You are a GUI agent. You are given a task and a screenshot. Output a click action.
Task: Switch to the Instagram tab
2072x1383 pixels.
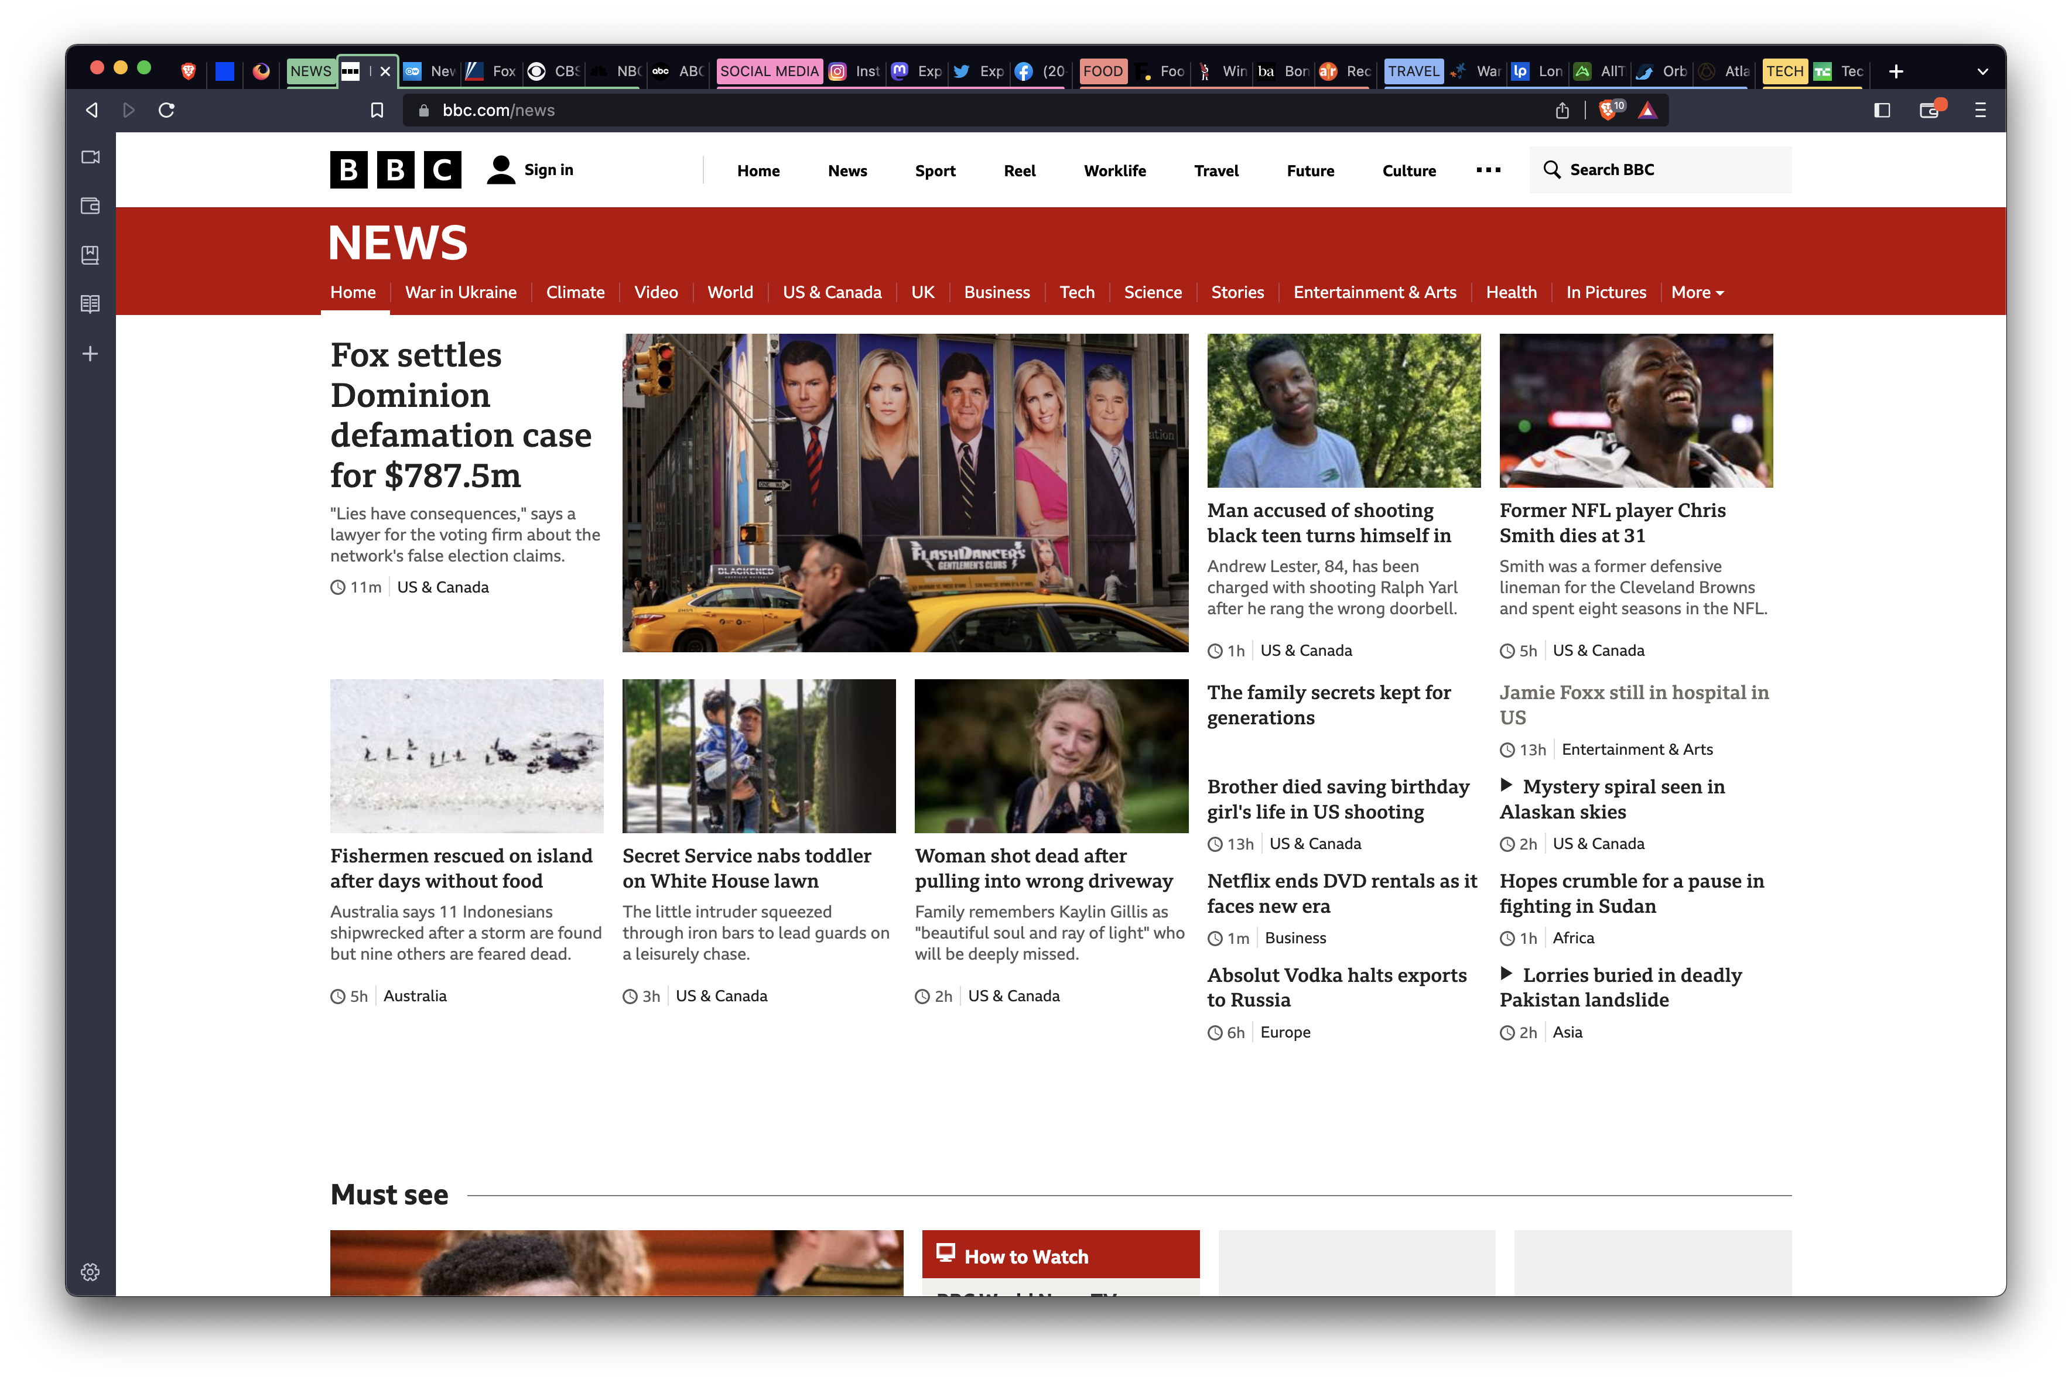[854, 71]
